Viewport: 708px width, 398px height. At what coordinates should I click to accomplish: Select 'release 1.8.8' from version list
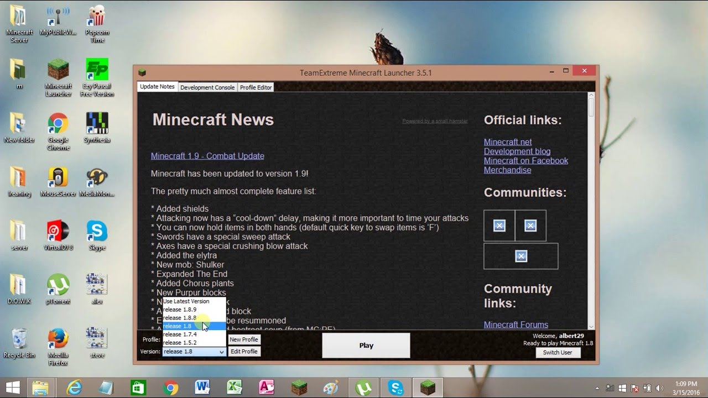[x=194, y=318]
